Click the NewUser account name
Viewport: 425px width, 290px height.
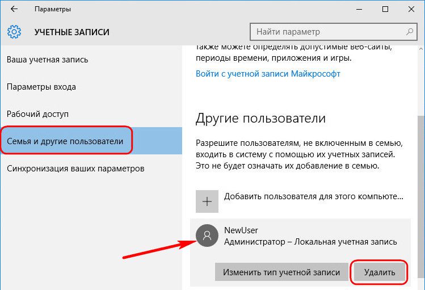(x=241, y=229)
